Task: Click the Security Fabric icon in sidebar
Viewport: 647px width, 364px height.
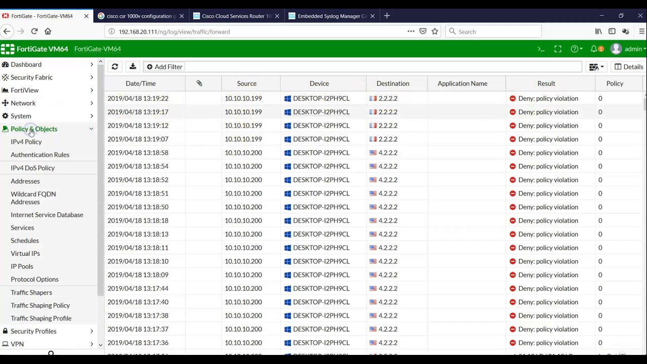Action: pyautogui.click(x=5, y=77)
